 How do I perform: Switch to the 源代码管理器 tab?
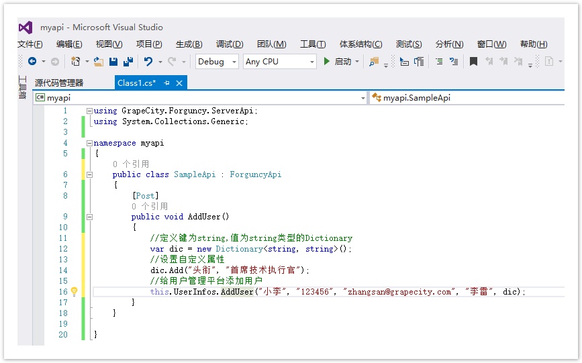59,83
